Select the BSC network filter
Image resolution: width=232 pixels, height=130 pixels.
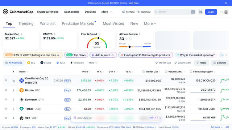[31, 62]
